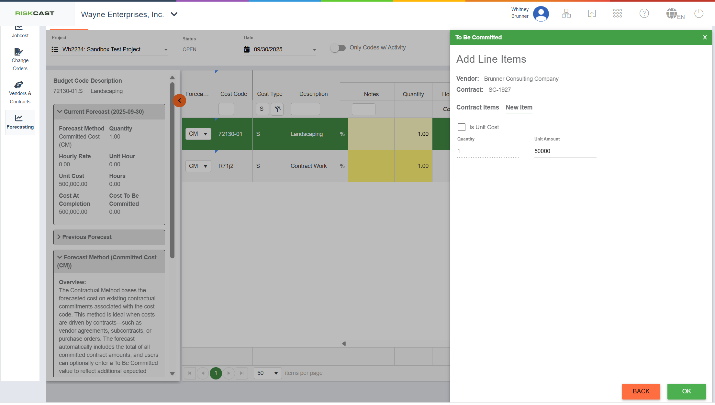
Task: Click the organization chart icon
Action: pyautogui.click(x=566, y=14)
